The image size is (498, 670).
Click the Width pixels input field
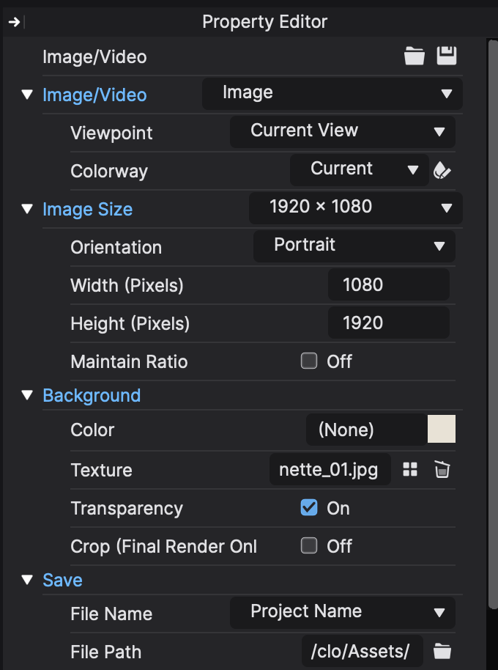388,284
